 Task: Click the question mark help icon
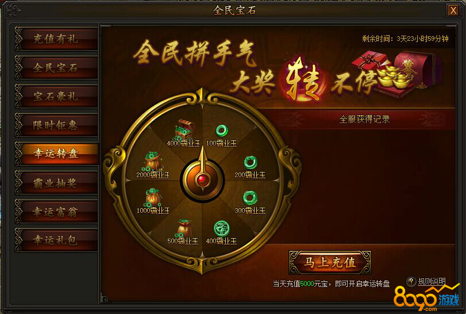(411, 282)
